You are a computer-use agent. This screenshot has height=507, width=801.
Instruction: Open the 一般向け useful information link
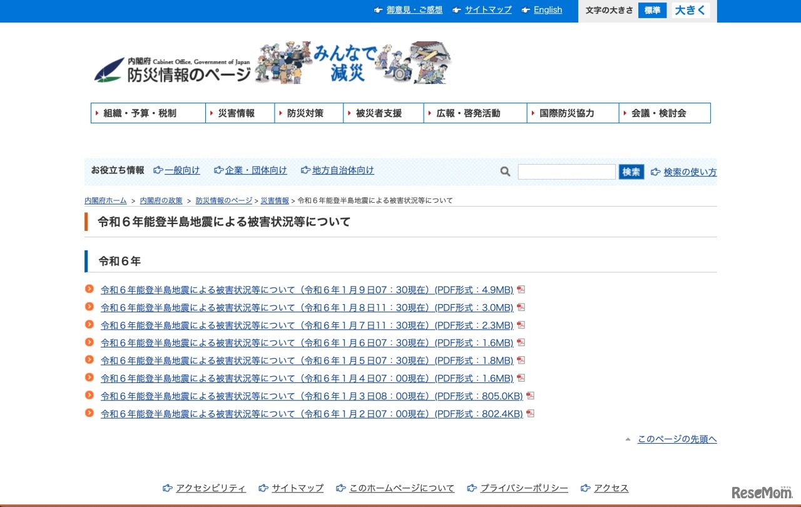181,170
